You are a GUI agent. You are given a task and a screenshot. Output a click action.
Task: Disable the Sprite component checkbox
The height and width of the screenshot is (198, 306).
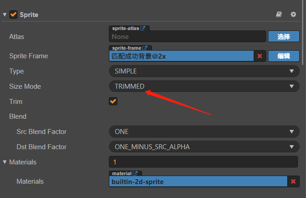[x=13, y=14]
